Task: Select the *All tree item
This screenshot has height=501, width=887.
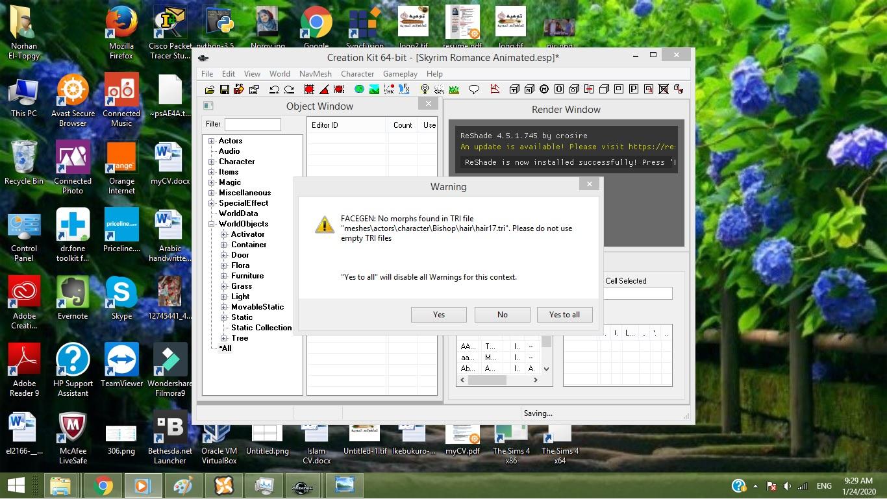Action: 225,348
